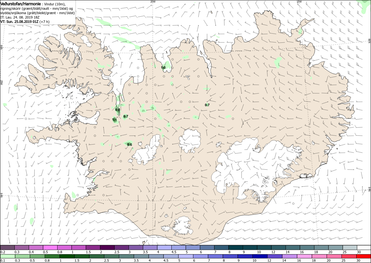The image size is (371, 263).
Task: Click the 15W longitude label at top
Action: click(x=299, y=2)
